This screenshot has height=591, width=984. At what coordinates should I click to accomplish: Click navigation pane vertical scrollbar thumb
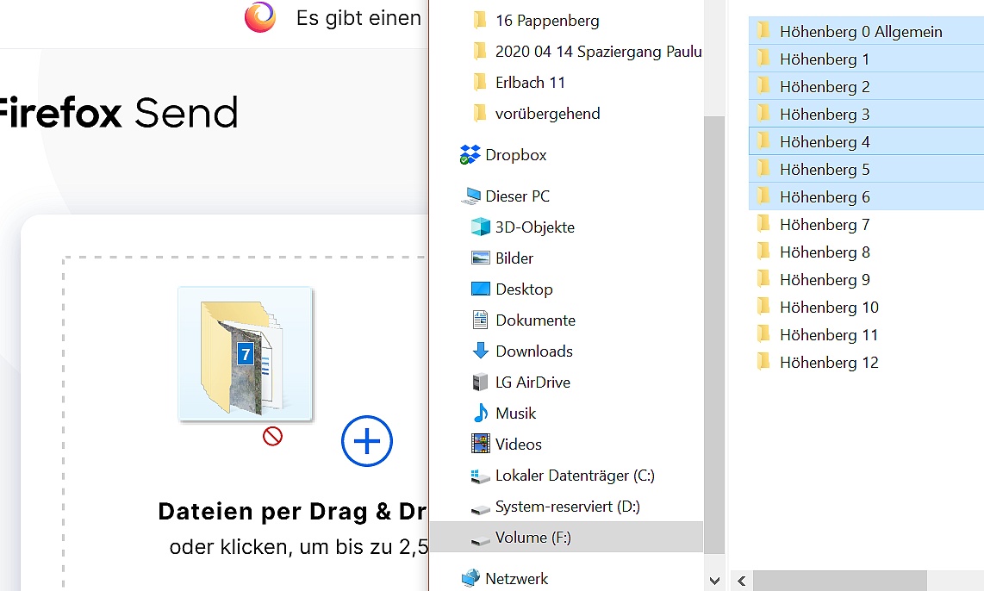tap(714, 335)
